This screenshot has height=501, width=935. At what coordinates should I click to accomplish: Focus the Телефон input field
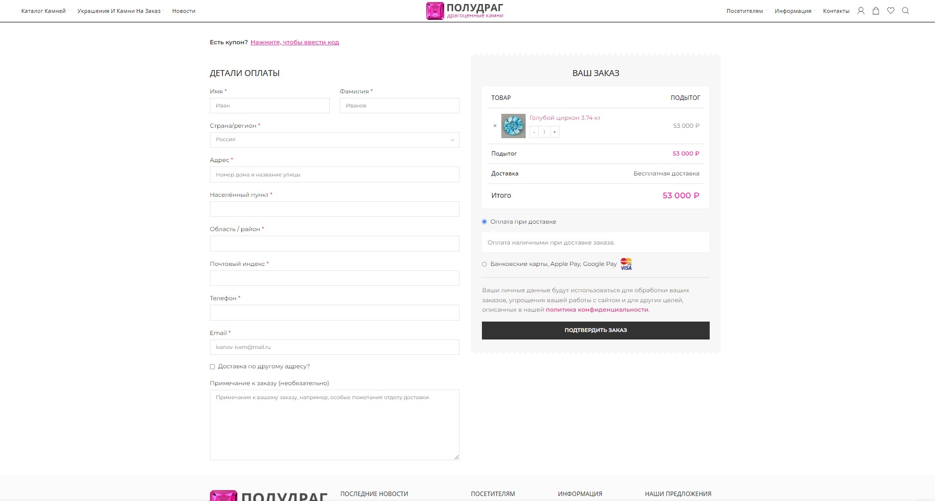tap(334, 313)
